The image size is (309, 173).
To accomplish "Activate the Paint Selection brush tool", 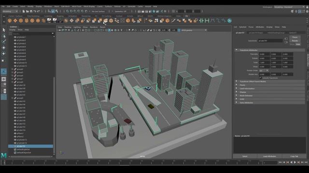I will (x=4, y=41).
